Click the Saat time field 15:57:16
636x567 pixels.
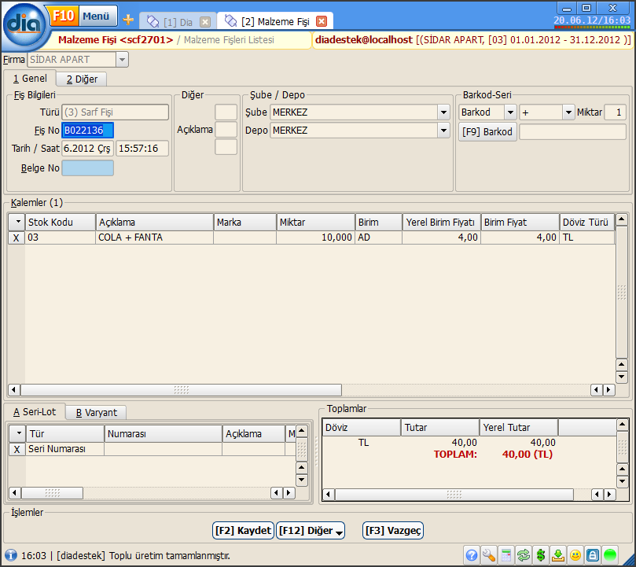[142, 148]
